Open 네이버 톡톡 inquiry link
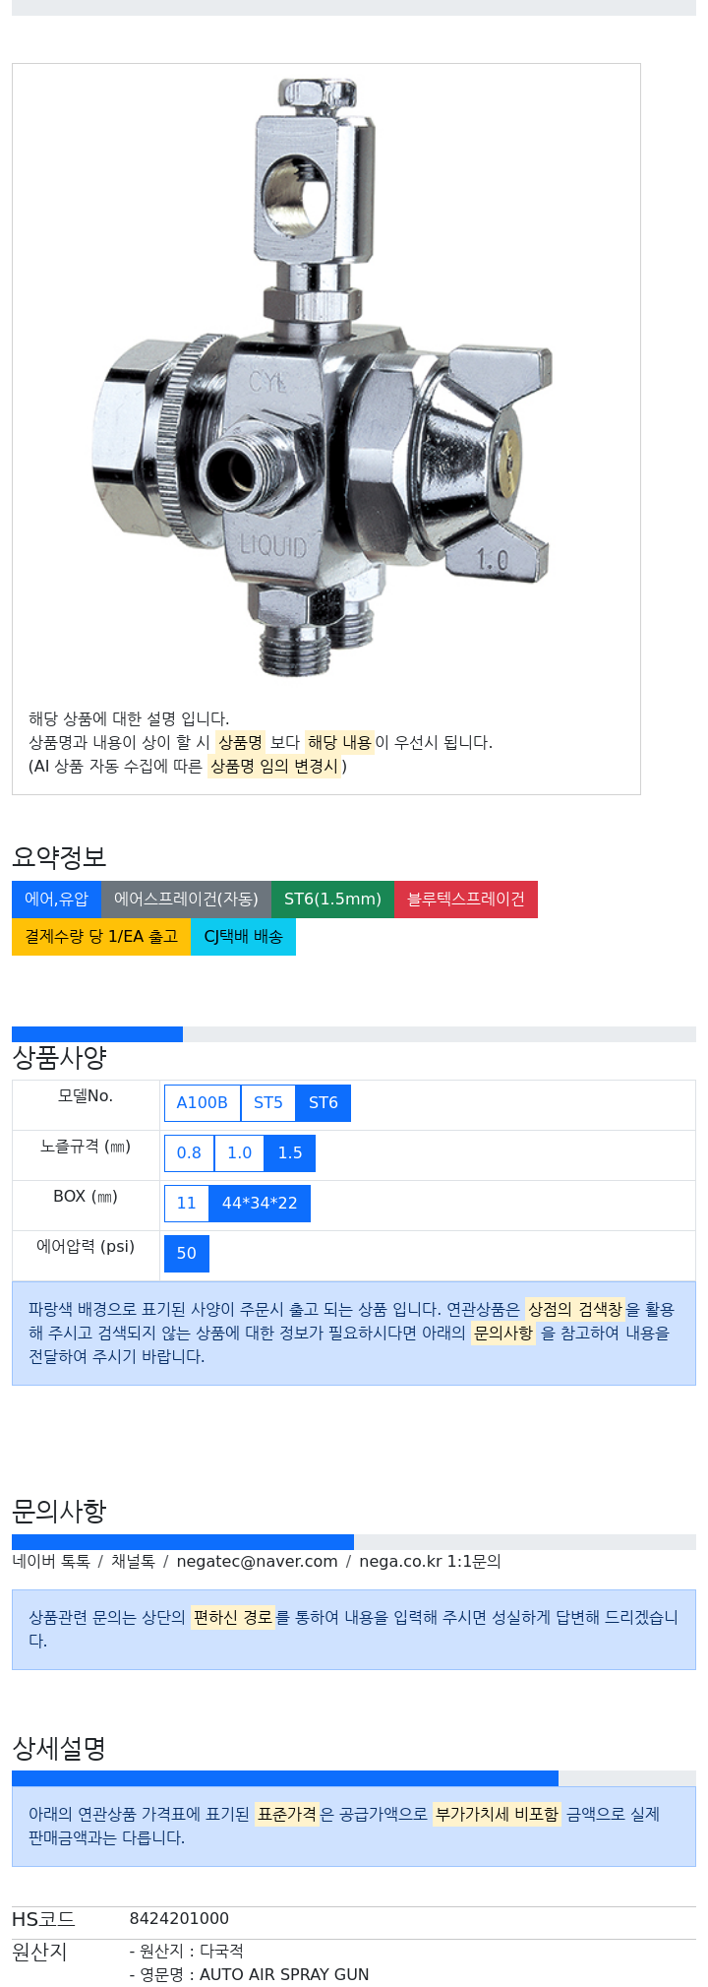Screen dimensions: 708x1987 pyautogui.click(x=51, y=1562)
